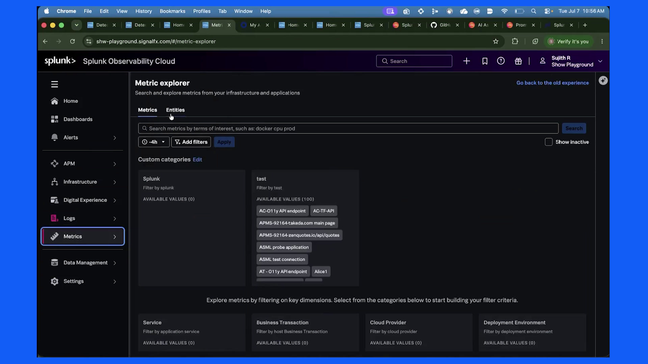Open Chrome tab search dropdown
Viewport: 648px width, 364px height.
[77, 25]
